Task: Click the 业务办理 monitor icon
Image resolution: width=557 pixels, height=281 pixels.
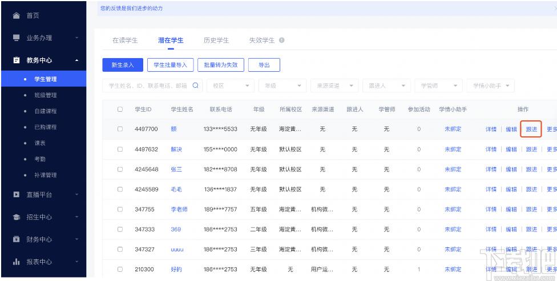Action: 17,38
